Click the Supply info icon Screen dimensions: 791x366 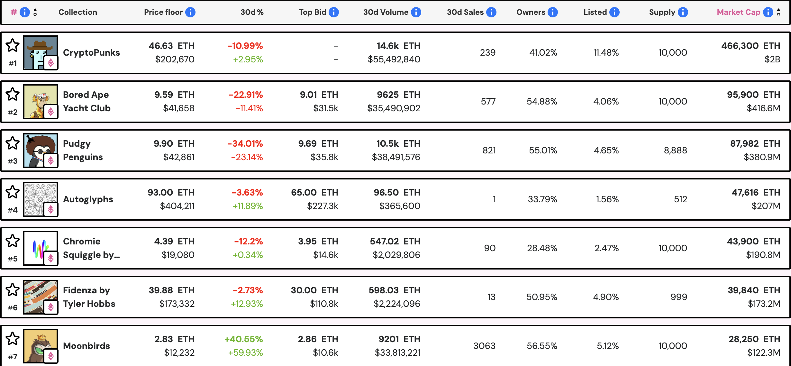(x=684, y=12)
